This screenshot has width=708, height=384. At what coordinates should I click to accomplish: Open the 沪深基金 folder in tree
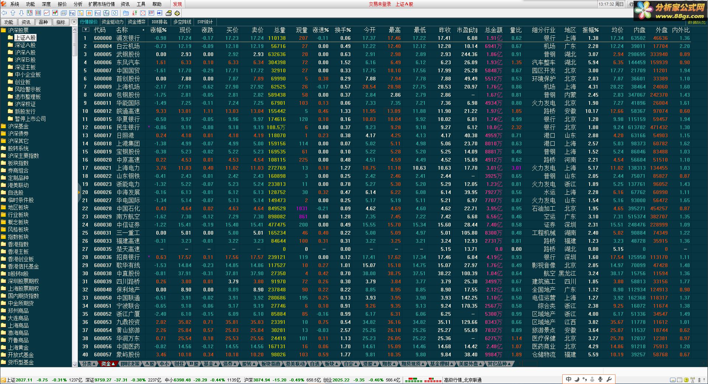click(x=18, y=126)
